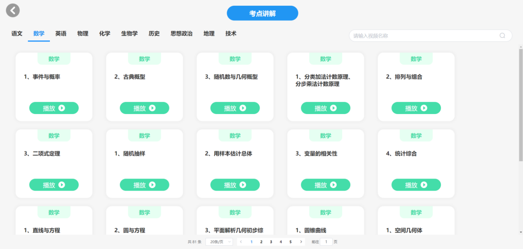Select the 思想政治 tab
Viewport: 523px width, 249px height.
(181, 34)
